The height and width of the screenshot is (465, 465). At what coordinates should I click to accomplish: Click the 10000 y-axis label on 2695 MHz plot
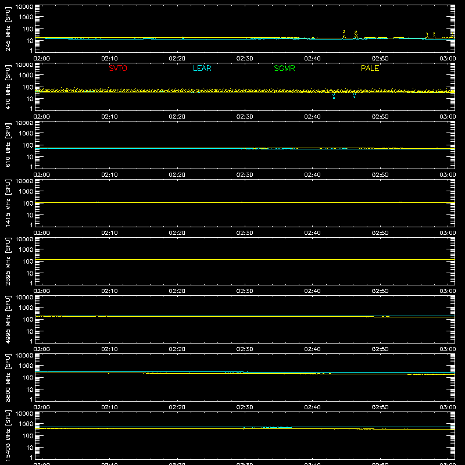24,239
